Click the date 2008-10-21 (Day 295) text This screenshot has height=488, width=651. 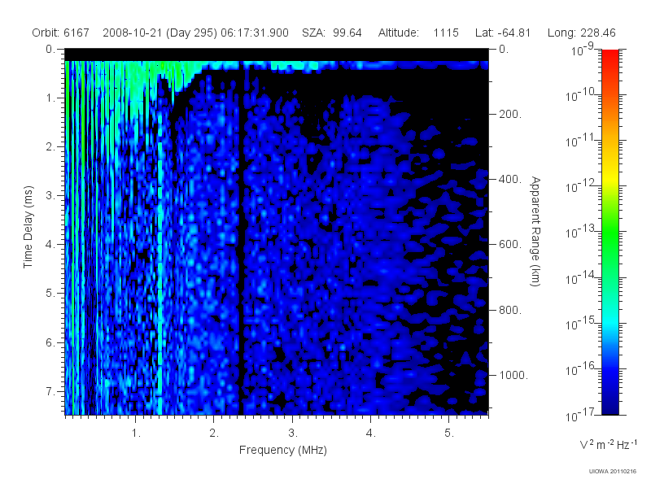[159, 33]
